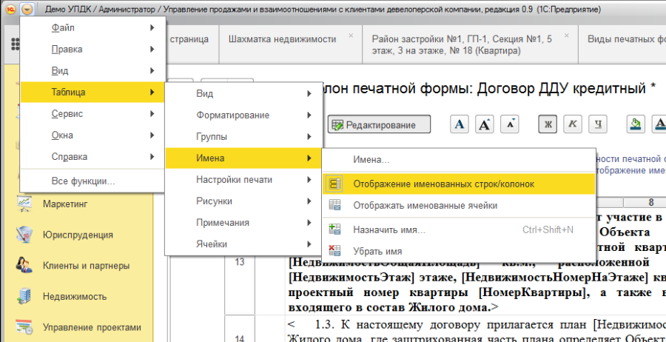Increase font size with larger A icon
The image size is (666, 342).
tap(485, 124)
